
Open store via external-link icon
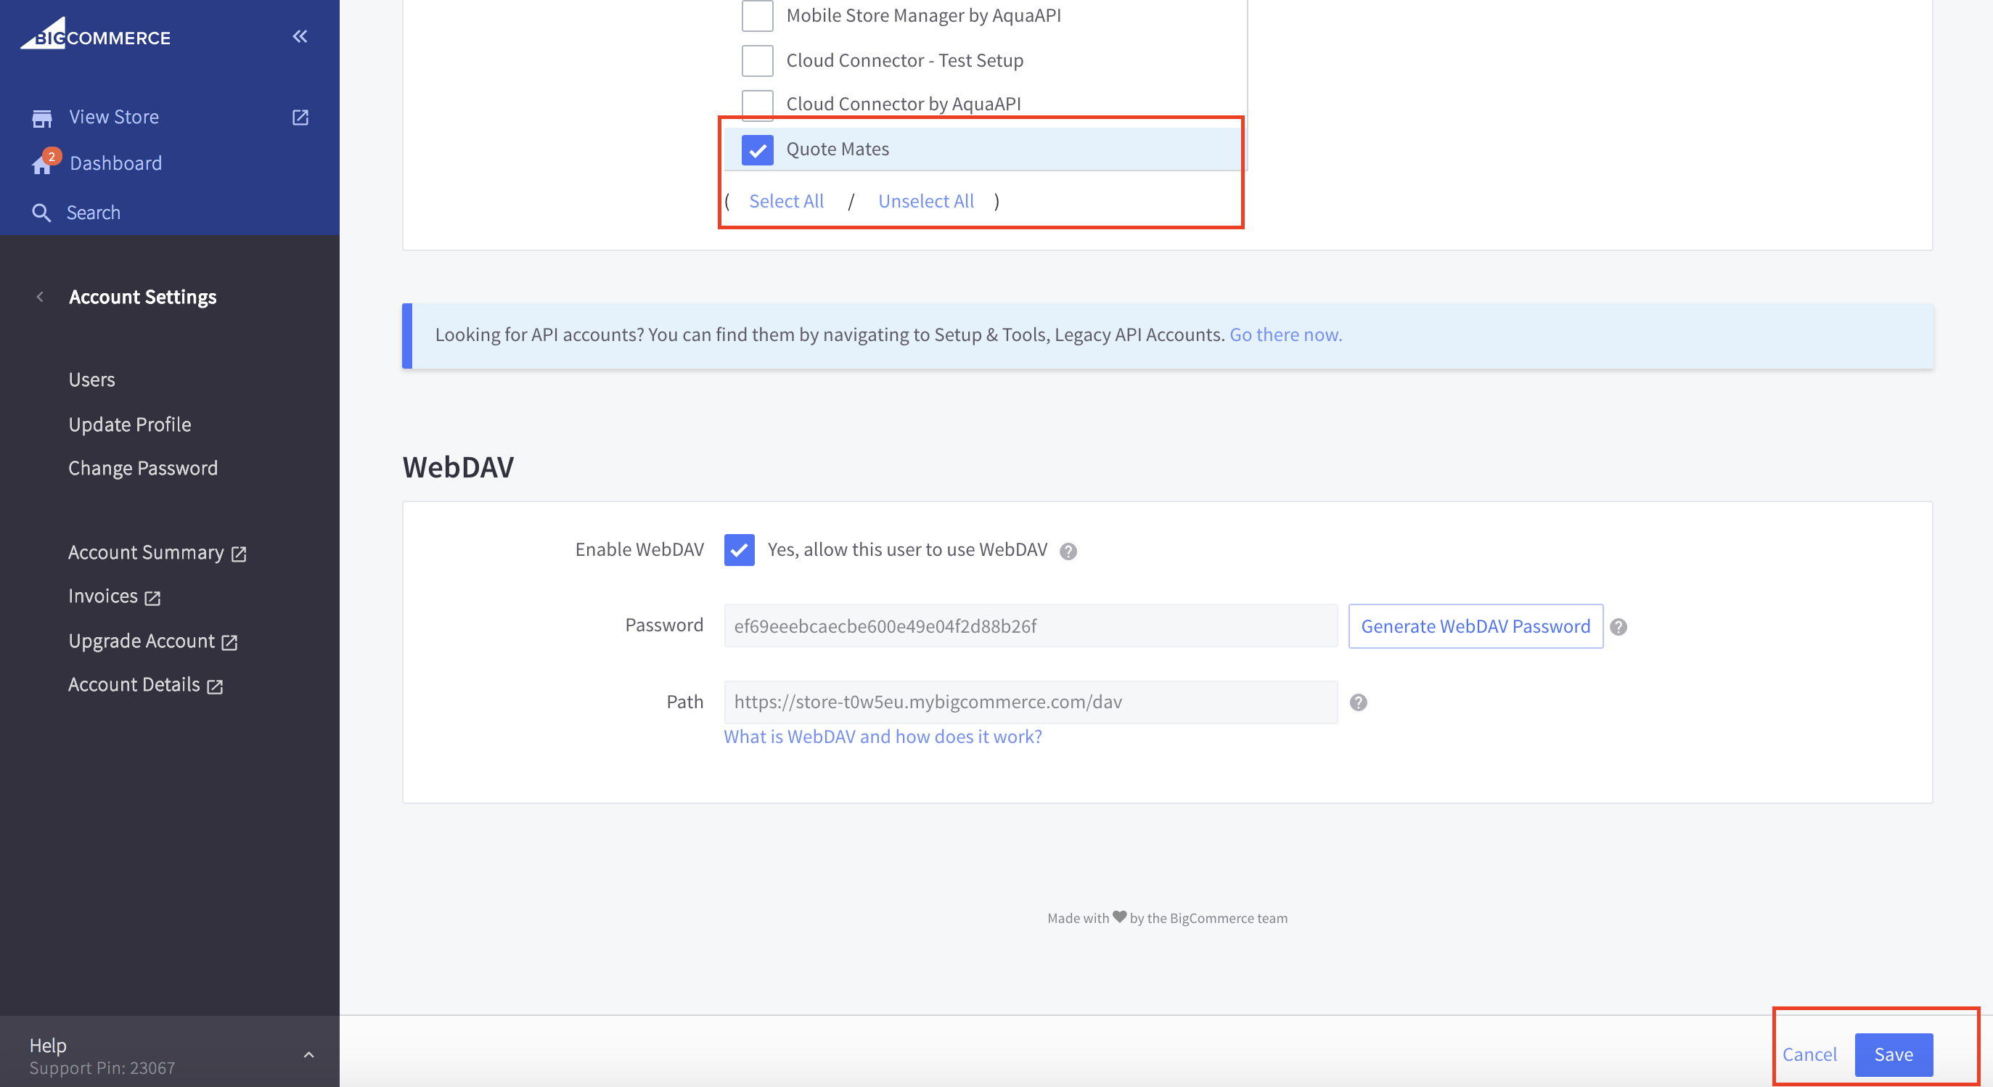click(300, 118)
